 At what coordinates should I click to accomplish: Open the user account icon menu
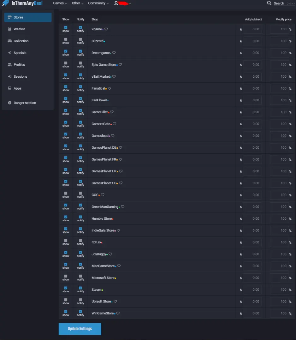(x=116, y=3)
